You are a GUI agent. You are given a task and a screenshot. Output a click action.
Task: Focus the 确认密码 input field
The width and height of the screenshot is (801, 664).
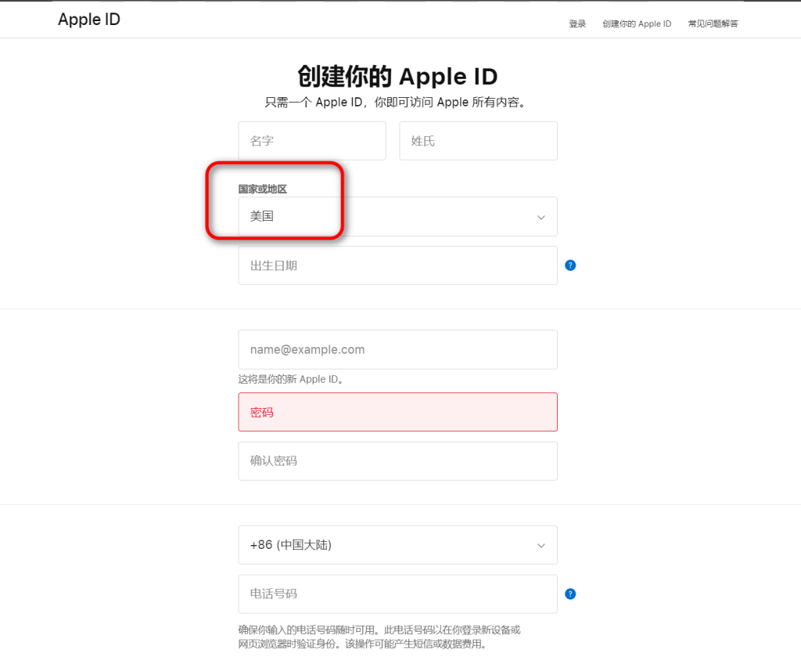pyautogui.click(x=397, y=461)
